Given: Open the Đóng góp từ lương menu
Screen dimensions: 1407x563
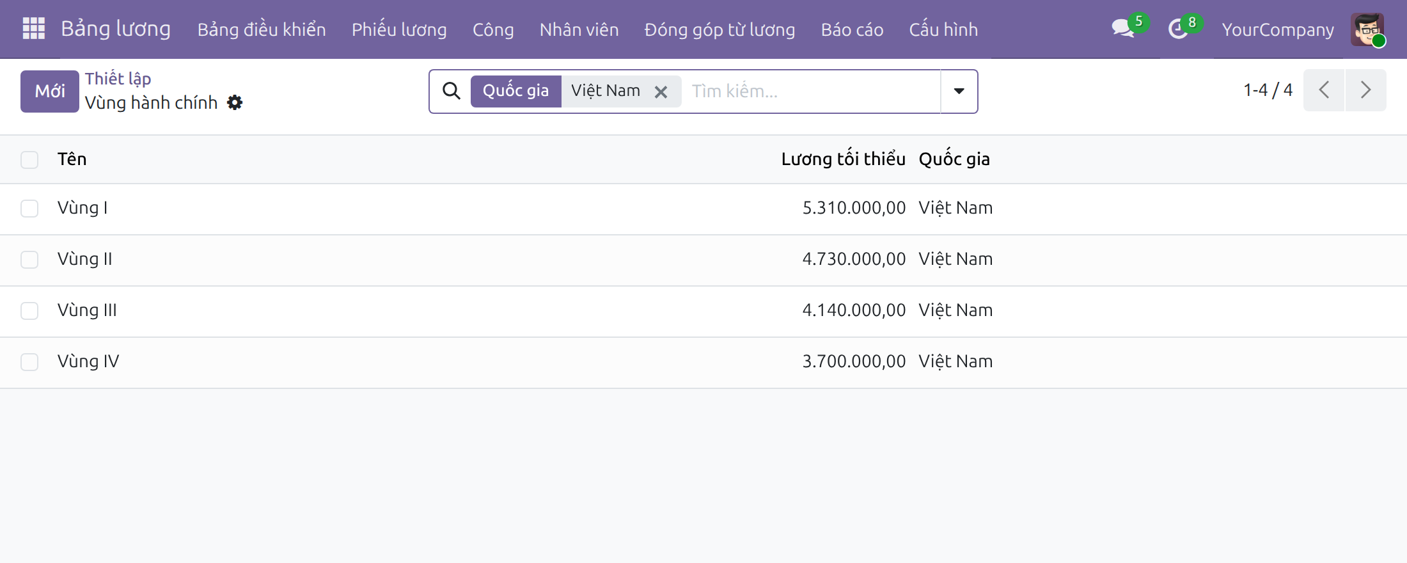Looking at the screenshot, I should pos(719,29).
